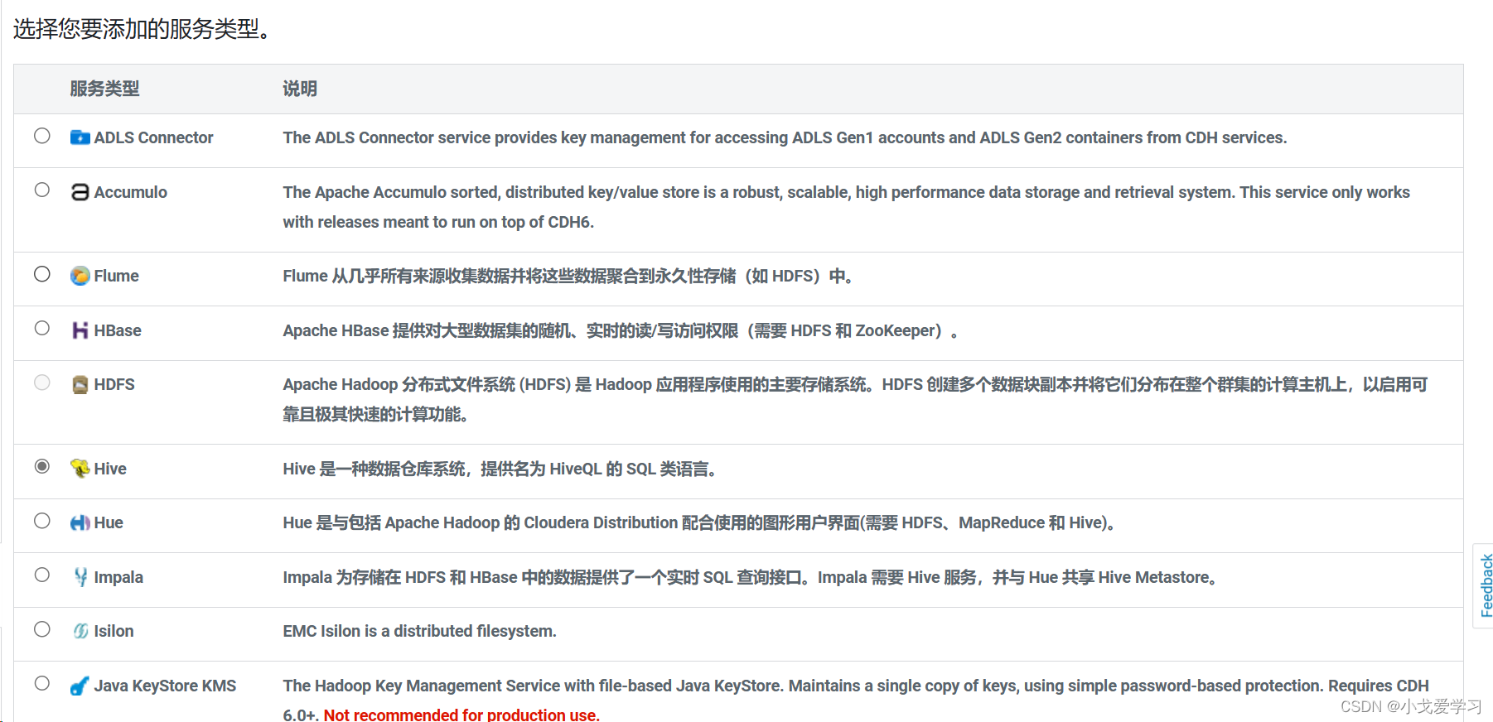Click the Hue service name
Viewport: 1493px width, 722px height.
(109, 522)
